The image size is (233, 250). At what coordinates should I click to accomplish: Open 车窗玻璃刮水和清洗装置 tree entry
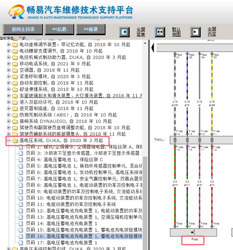pos(81,96)
